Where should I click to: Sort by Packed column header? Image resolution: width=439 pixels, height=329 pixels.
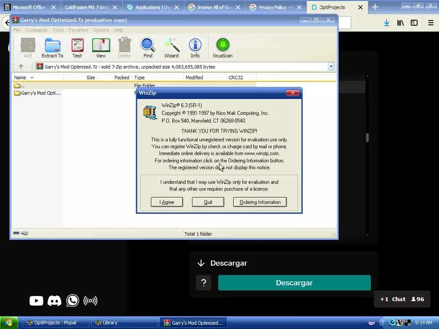(115, 78)
